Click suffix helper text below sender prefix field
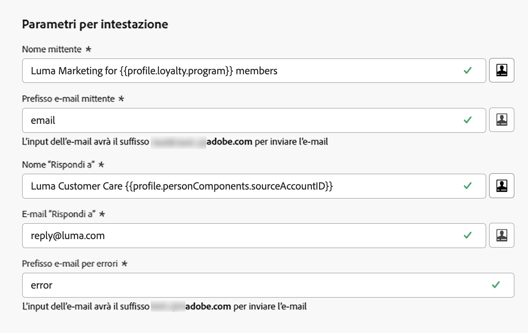Viewport: 528px width, 333px height. pyautogui.click(x=175, y=142)
